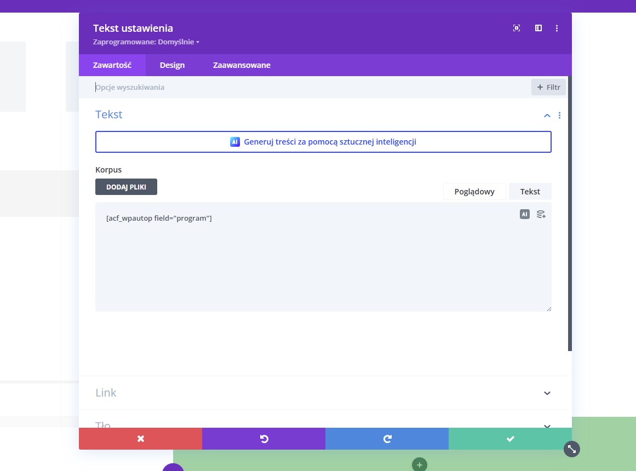This screenshot has height=471, width=636.
Task: Switch to the Design tab
Action: (172, 65)
